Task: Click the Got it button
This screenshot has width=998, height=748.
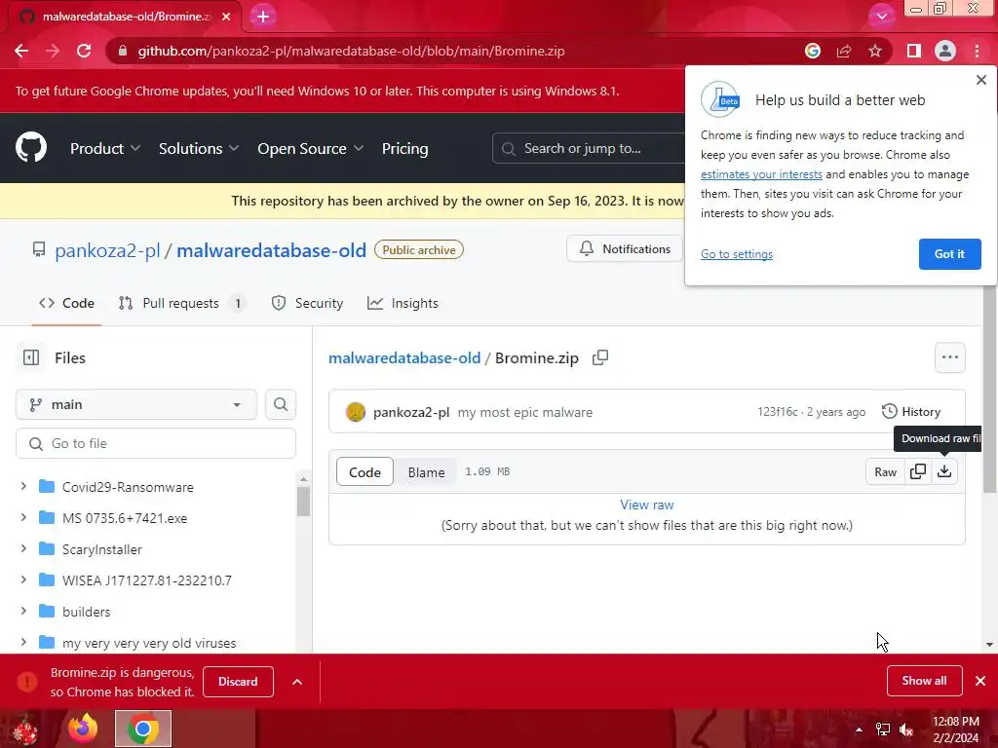Action: point(949,254)
